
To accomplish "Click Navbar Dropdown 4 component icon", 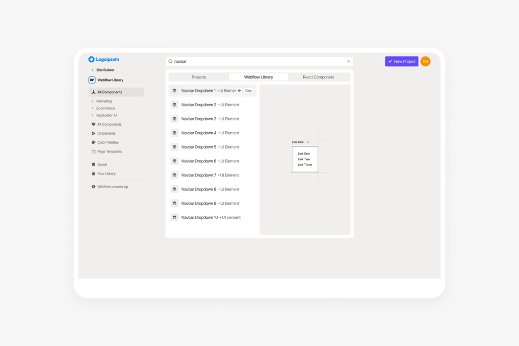I will click(x=175, y=133).
